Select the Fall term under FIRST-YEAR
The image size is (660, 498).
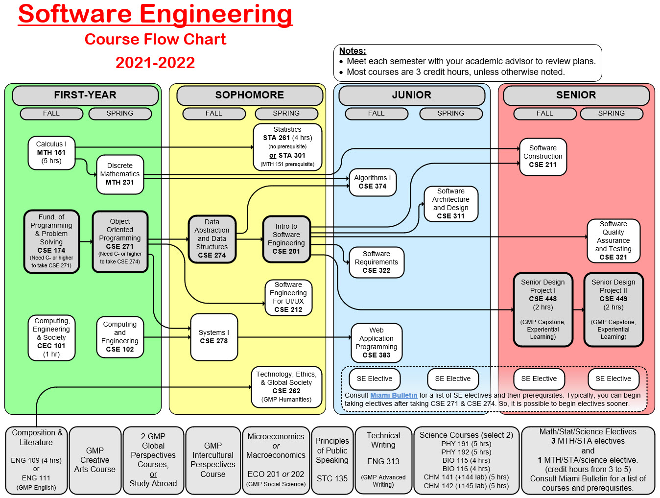point(51,114)
